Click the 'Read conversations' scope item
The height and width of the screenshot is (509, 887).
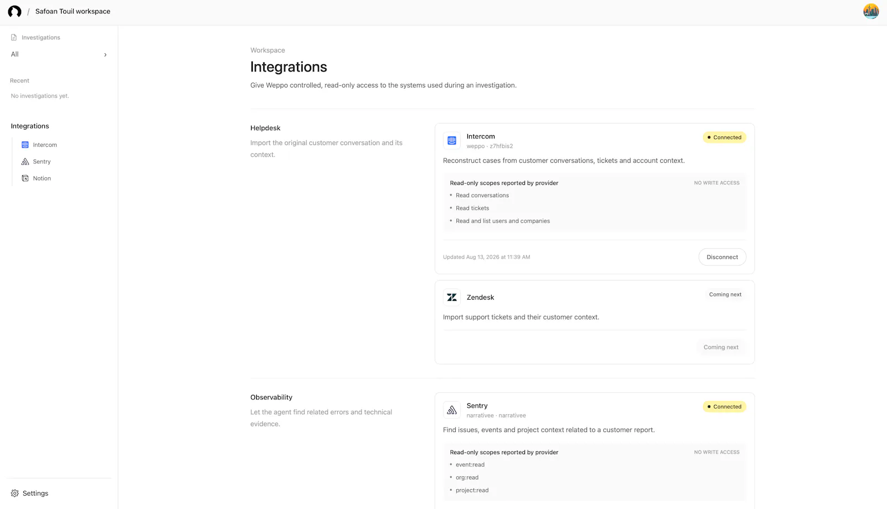pyautogui.click(x=482, y=196)
